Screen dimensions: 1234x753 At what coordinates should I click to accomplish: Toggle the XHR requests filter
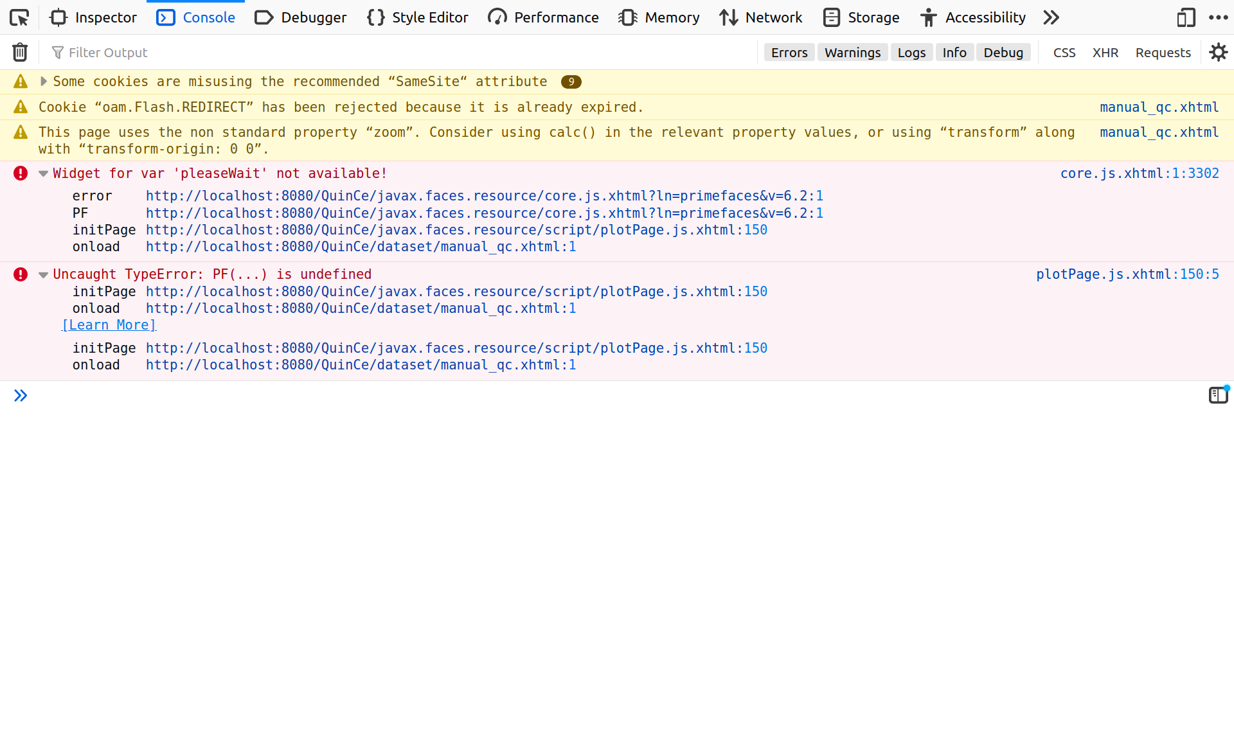[1105, 52]
